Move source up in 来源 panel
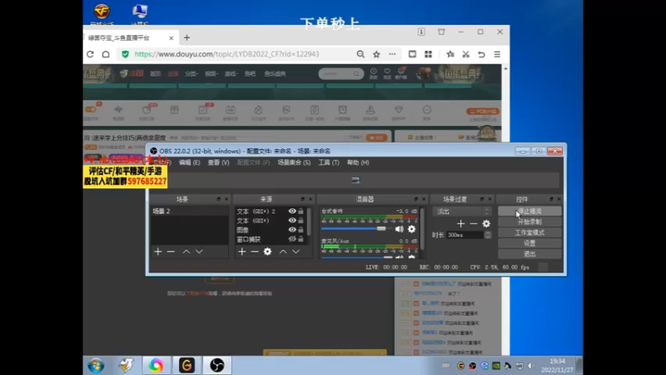This screenshot has width=666, height=375. 283,252
